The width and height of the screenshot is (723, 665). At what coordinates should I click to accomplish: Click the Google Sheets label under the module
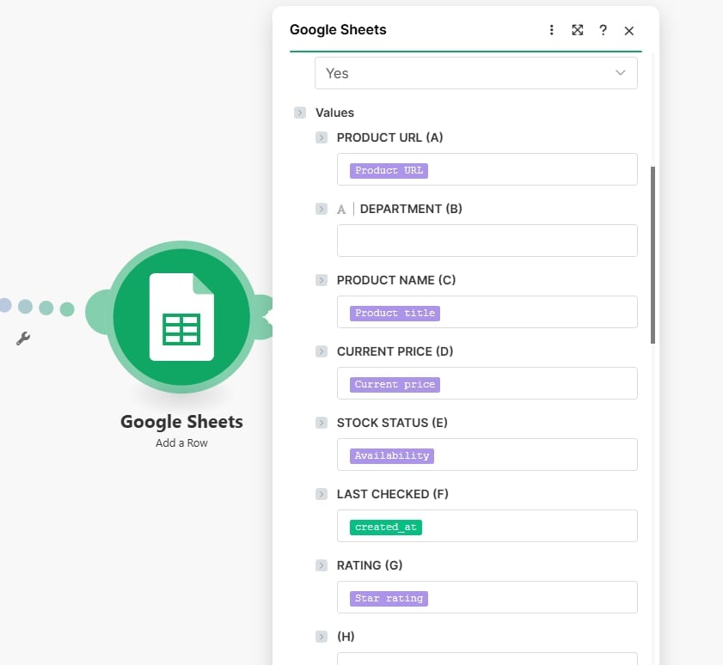coord(181,422)
